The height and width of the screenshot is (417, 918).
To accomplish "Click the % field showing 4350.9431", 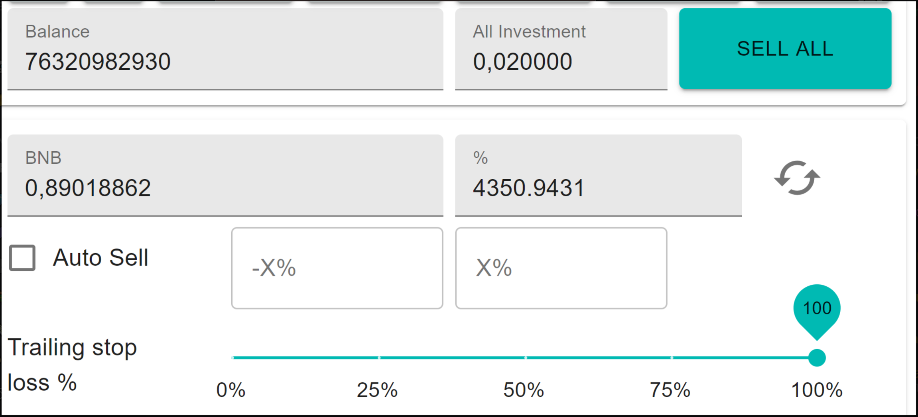I will 598,176.
